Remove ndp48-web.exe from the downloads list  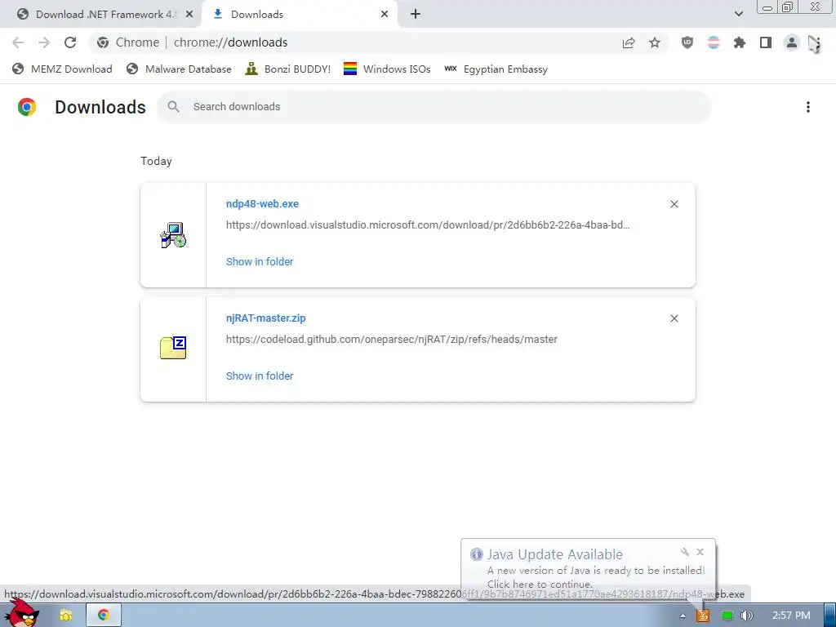(x=674, y=204)
